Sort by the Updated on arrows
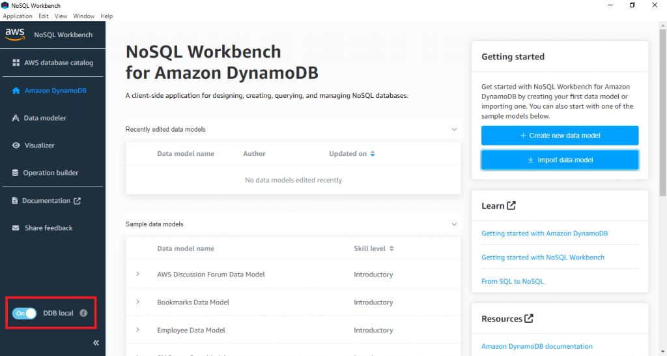 [373, 154]
